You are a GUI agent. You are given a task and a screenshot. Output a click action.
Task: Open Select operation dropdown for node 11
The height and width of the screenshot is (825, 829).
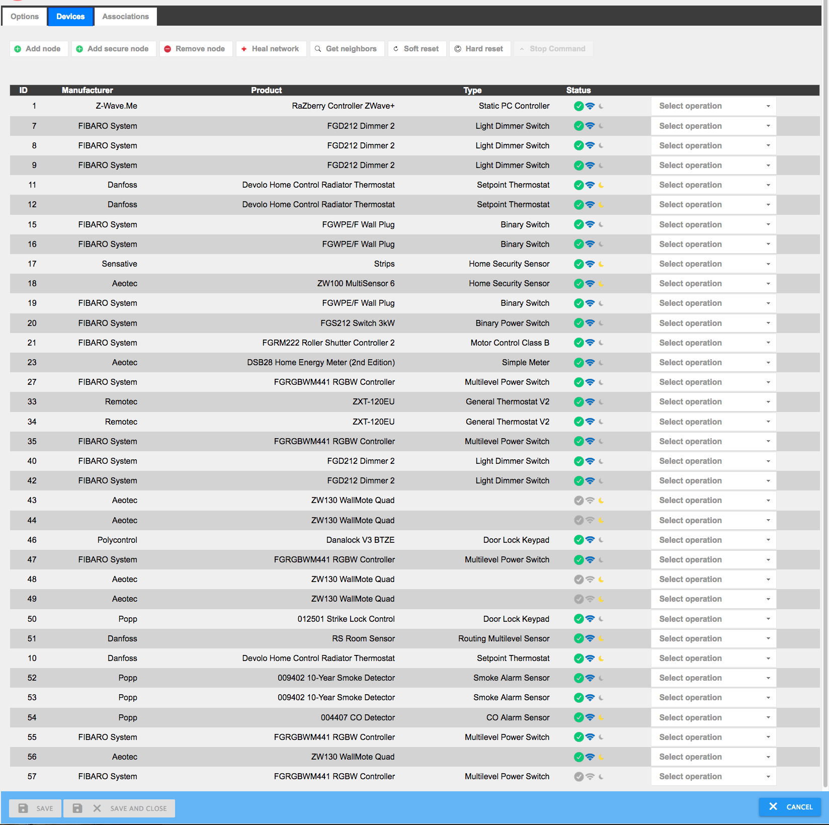click(x=714, y=185)
